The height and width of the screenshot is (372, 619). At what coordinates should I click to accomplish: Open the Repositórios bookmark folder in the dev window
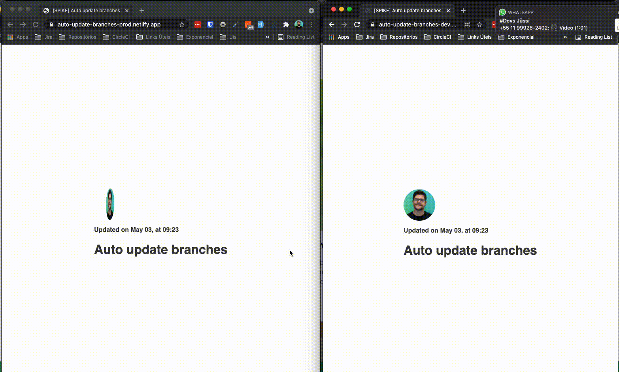click(399, 37)
